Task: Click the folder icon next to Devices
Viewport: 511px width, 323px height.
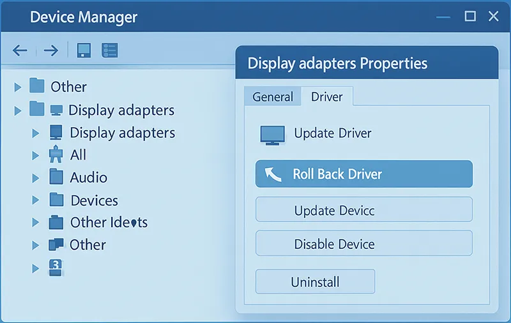Action: click(57, 200)
